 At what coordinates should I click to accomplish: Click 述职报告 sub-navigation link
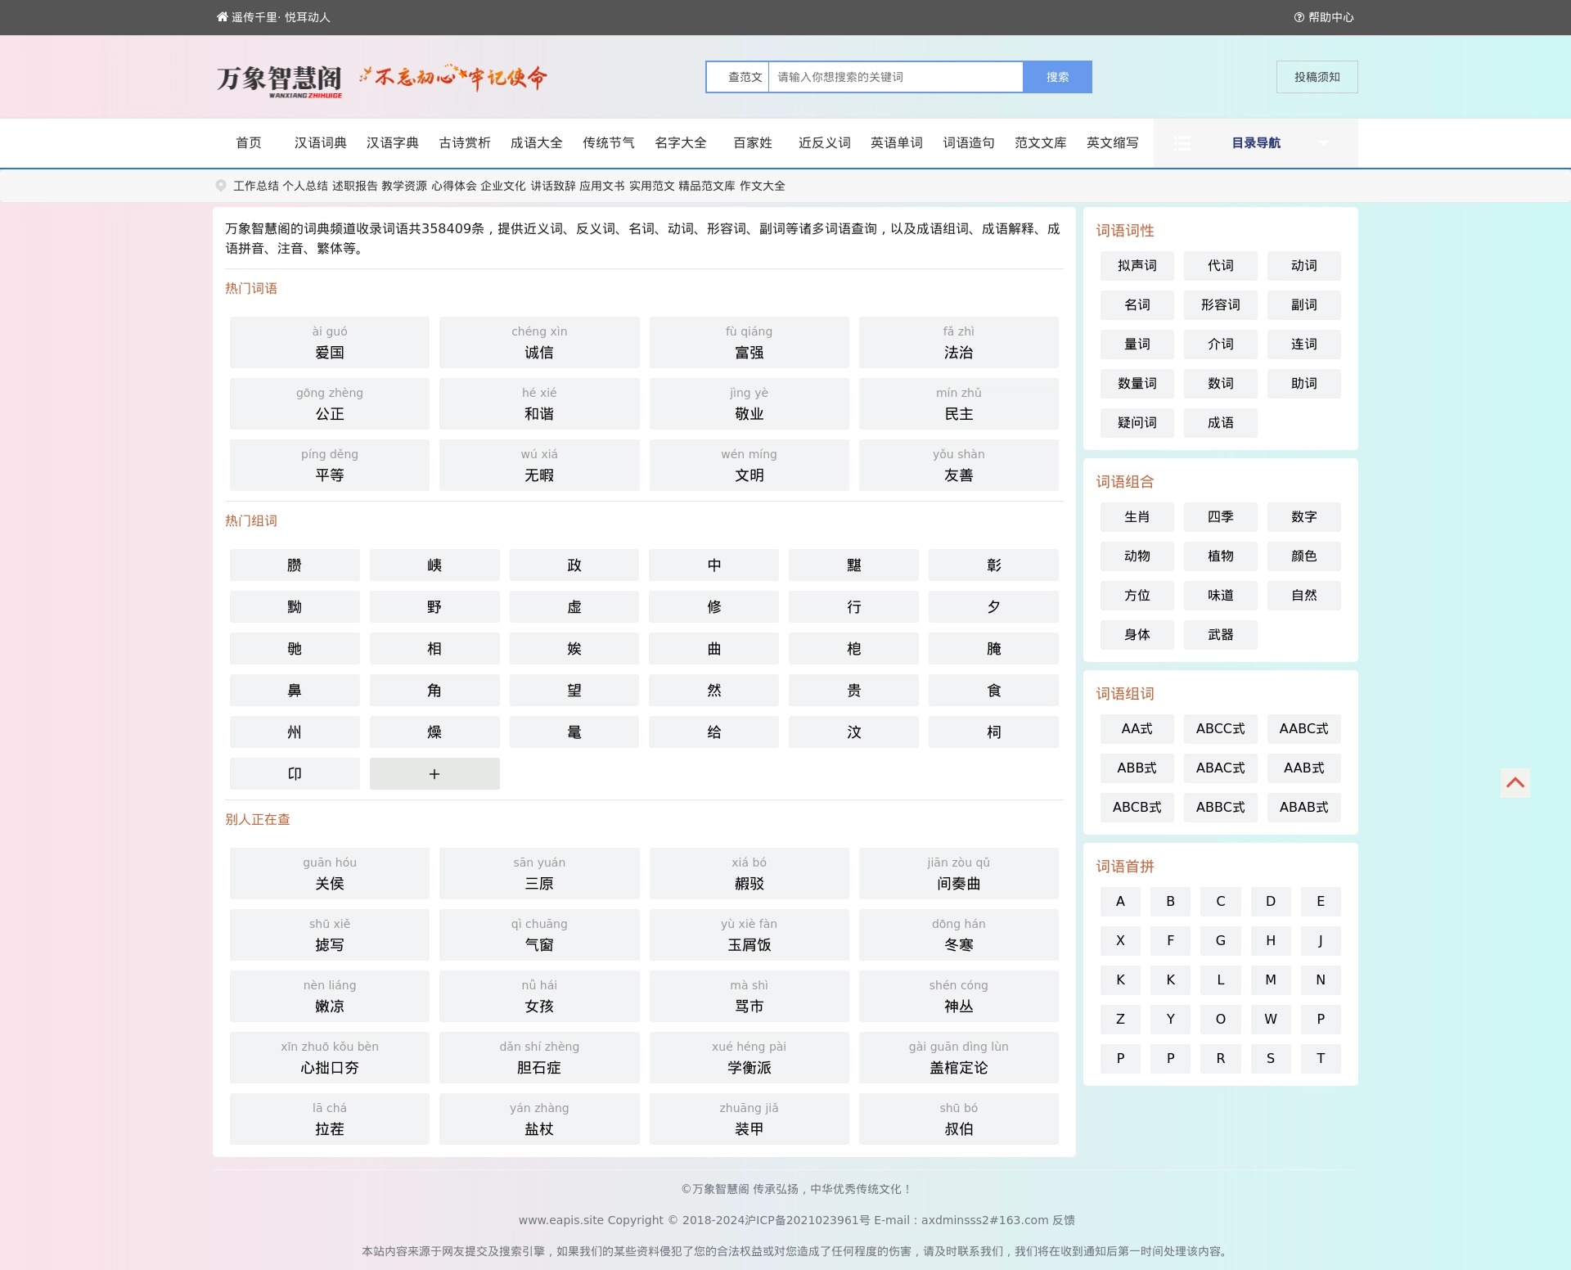point(354,186)
